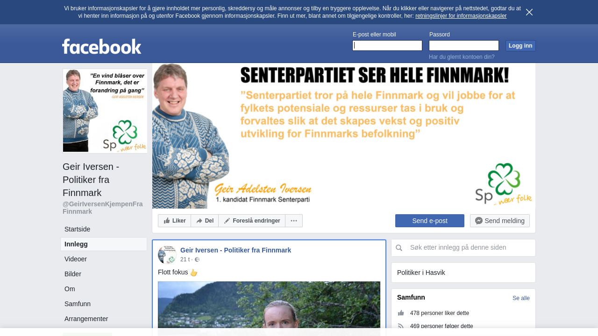Open the three-dots more options menu
598x336 pixels.
click(294, 221)
